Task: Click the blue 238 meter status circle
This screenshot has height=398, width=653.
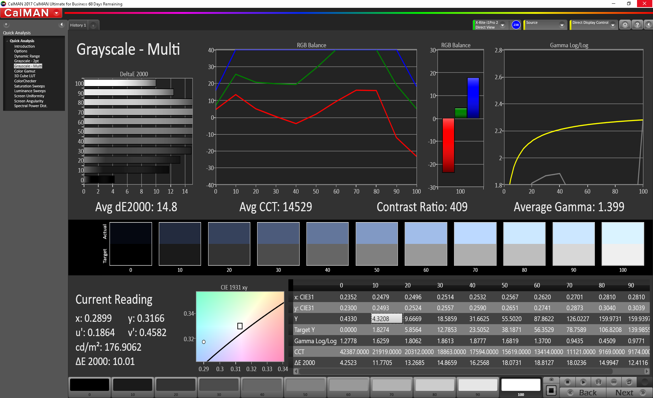Action: coord(516,25)
